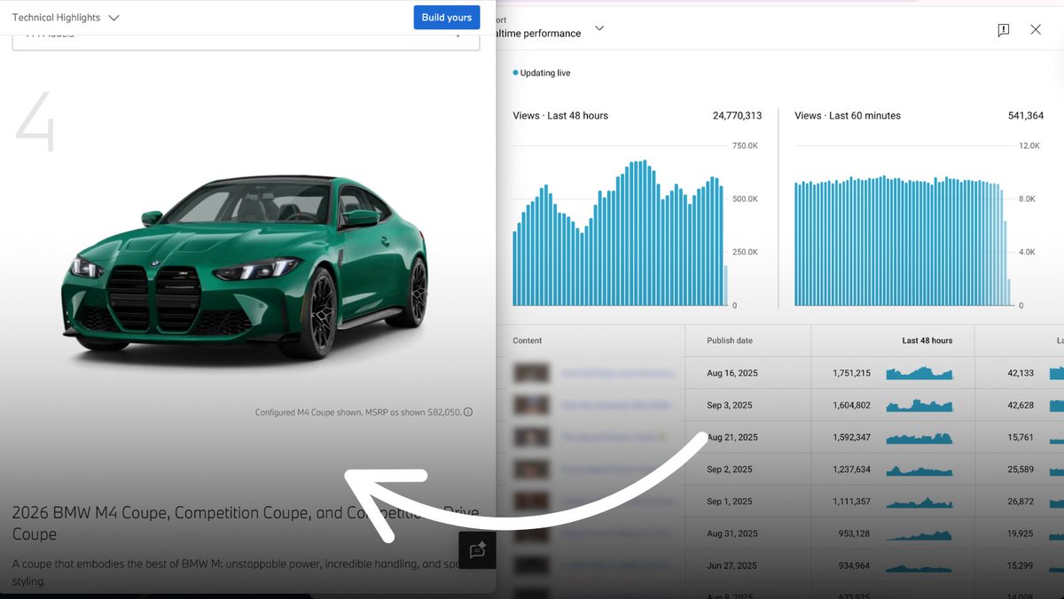Click the Updating live indicator
The height and width of the screenshot is (599, 1064).
tap(542, 73)
